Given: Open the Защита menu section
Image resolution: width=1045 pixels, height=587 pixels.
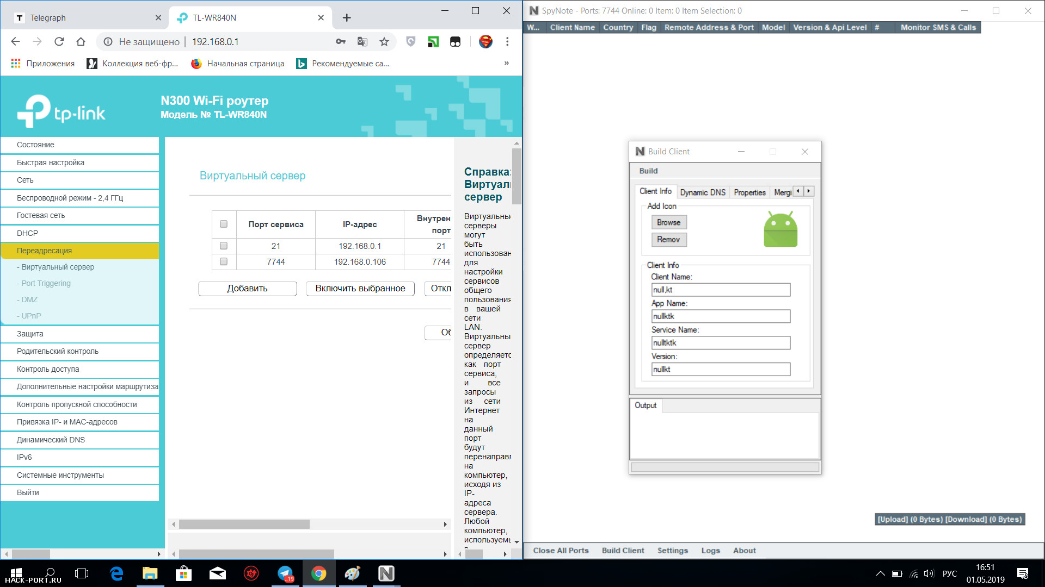Looking at the screenshot, I should (80, 334).
